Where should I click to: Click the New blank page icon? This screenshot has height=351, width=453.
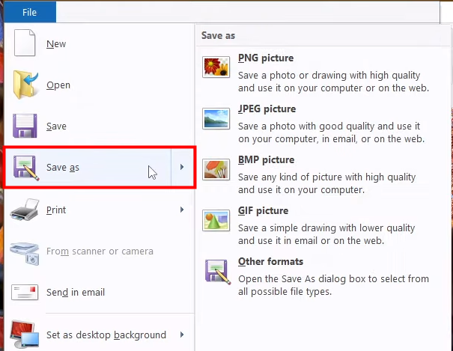click(25, 43)
